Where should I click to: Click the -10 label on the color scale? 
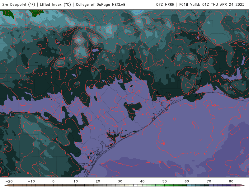pyautogui.click(x=31, y=181)
